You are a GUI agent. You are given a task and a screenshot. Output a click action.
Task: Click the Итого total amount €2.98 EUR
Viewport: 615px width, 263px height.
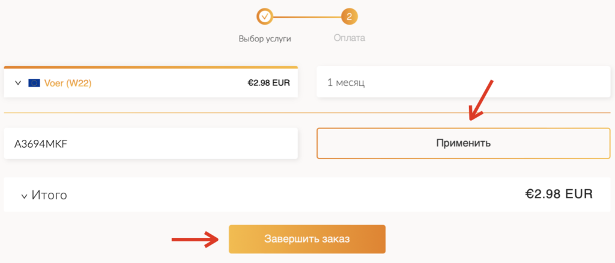click(559, 193)
